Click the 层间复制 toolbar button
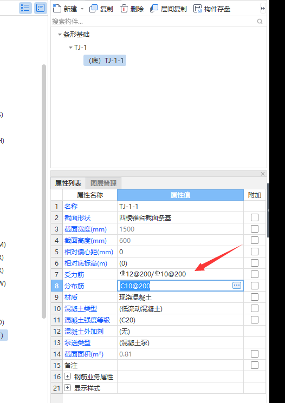This screenshot has height=403, width=285. pos(168,9)
